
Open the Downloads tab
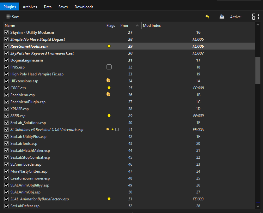pyautogui.click(x=84, y=7)
